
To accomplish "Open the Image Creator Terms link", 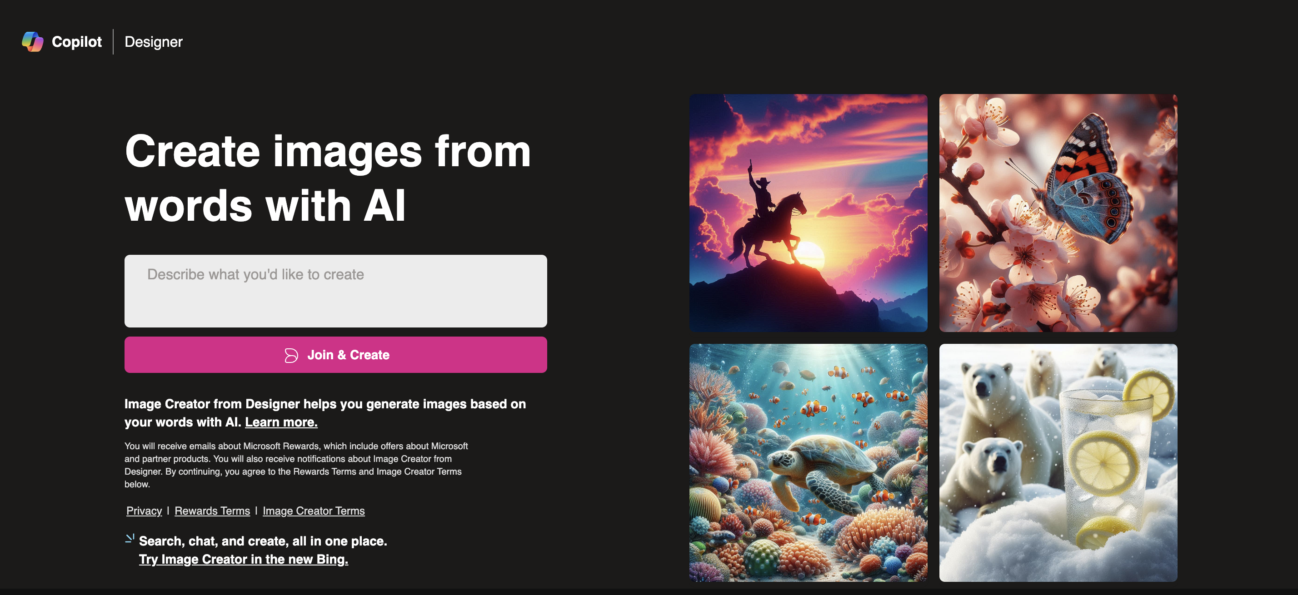I will coord(314,511).
